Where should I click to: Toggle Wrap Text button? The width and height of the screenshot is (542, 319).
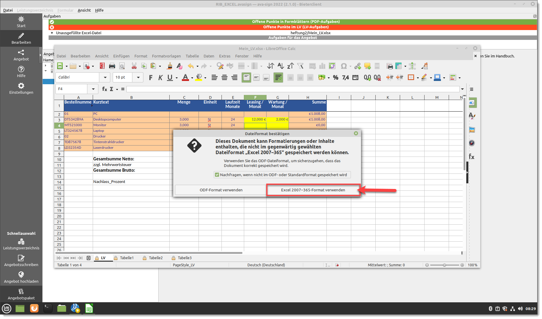[278, 77]
